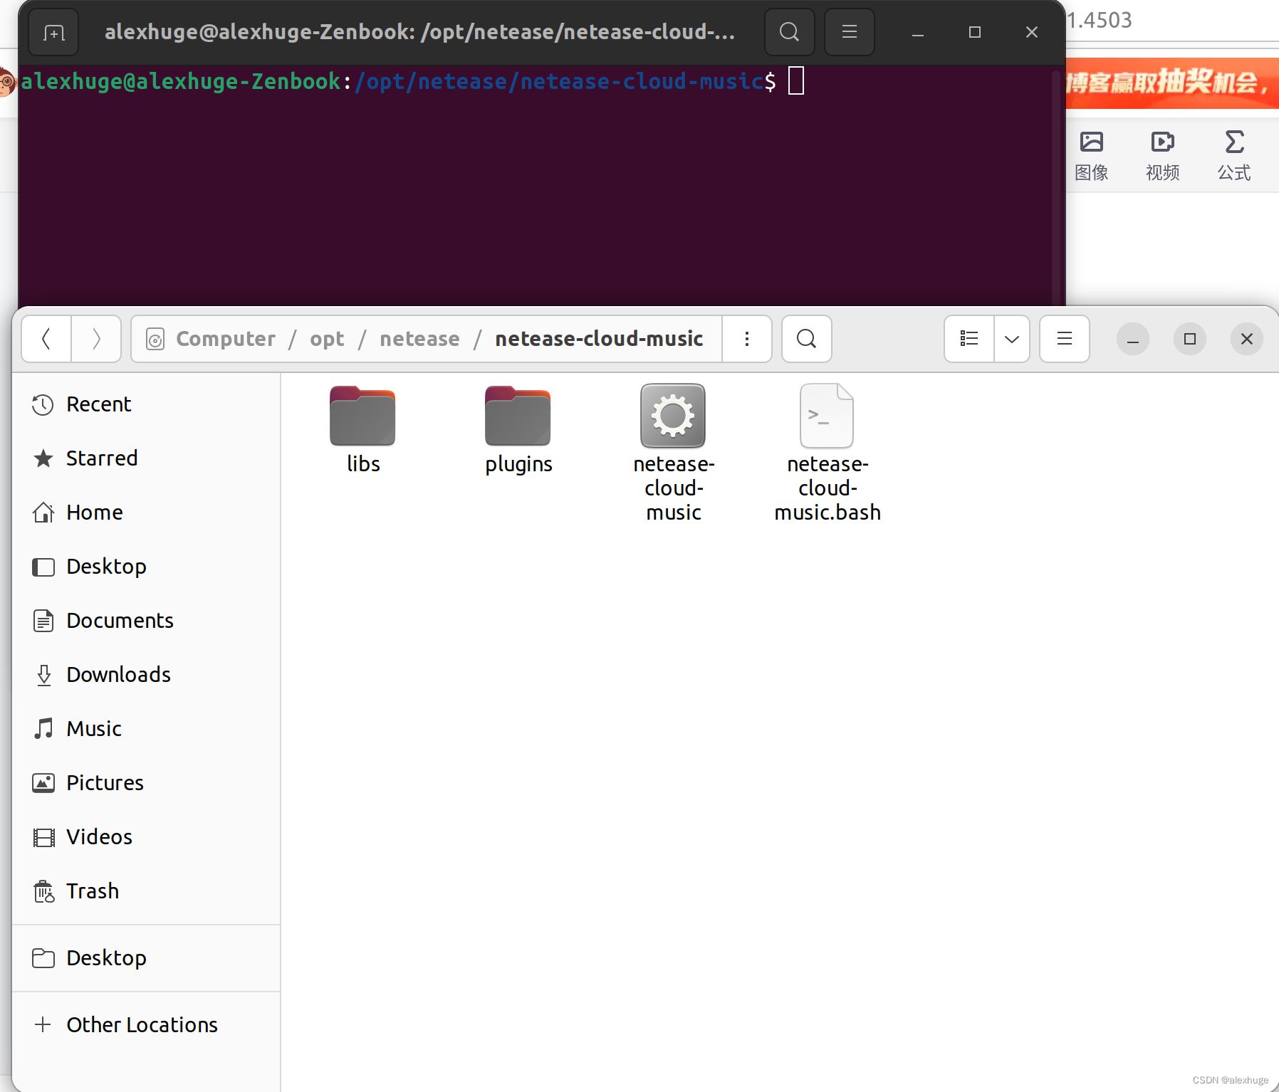Insert a formula using the 公式 icon
The image size is (1279, 1092).
pyautogui.click(x=1233, y=154)
